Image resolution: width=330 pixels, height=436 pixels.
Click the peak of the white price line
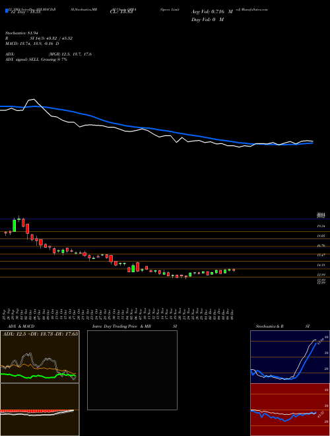34,99
